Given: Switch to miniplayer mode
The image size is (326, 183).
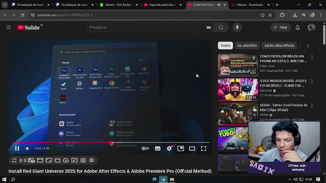Looking at the screenshot, I should pyautogui.click(x=181, y=148).
